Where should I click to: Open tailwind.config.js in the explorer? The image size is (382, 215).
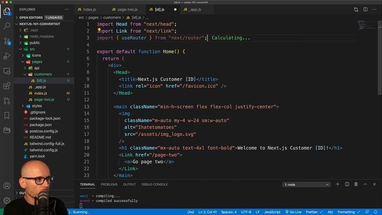pos(44,150)
